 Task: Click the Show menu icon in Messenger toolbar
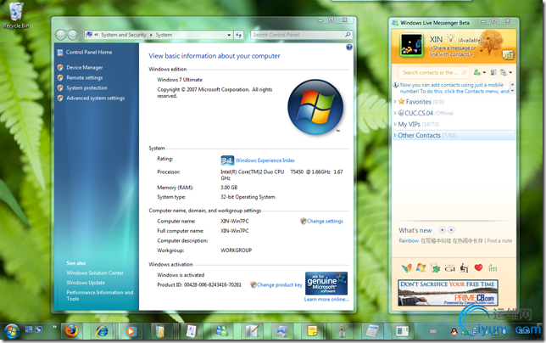tap(504, 72)
